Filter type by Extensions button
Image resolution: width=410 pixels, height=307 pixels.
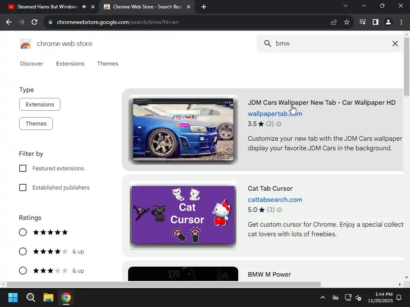click(40, 104)
